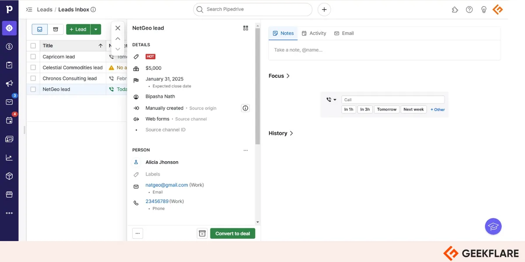The width and height of the screenshot is (525, 262).
Task: Go to previous lead with up arrow
Action: [x=118, y=38]
